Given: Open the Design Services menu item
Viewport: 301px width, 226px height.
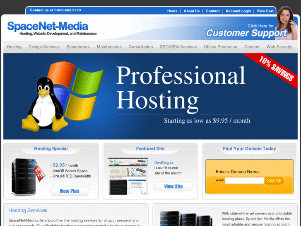Looking at the screenshot, I should (x=44, y=47).
